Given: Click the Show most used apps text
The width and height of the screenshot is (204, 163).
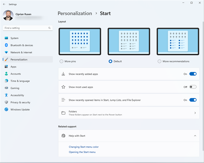Looking at the screenshot, I should (81, 87).
